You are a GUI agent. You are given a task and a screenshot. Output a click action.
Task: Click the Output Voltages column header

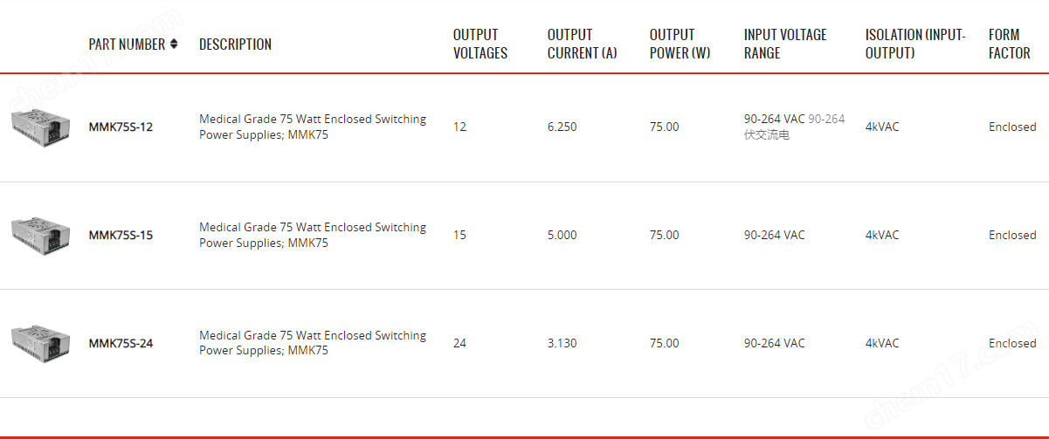(480, 44)
